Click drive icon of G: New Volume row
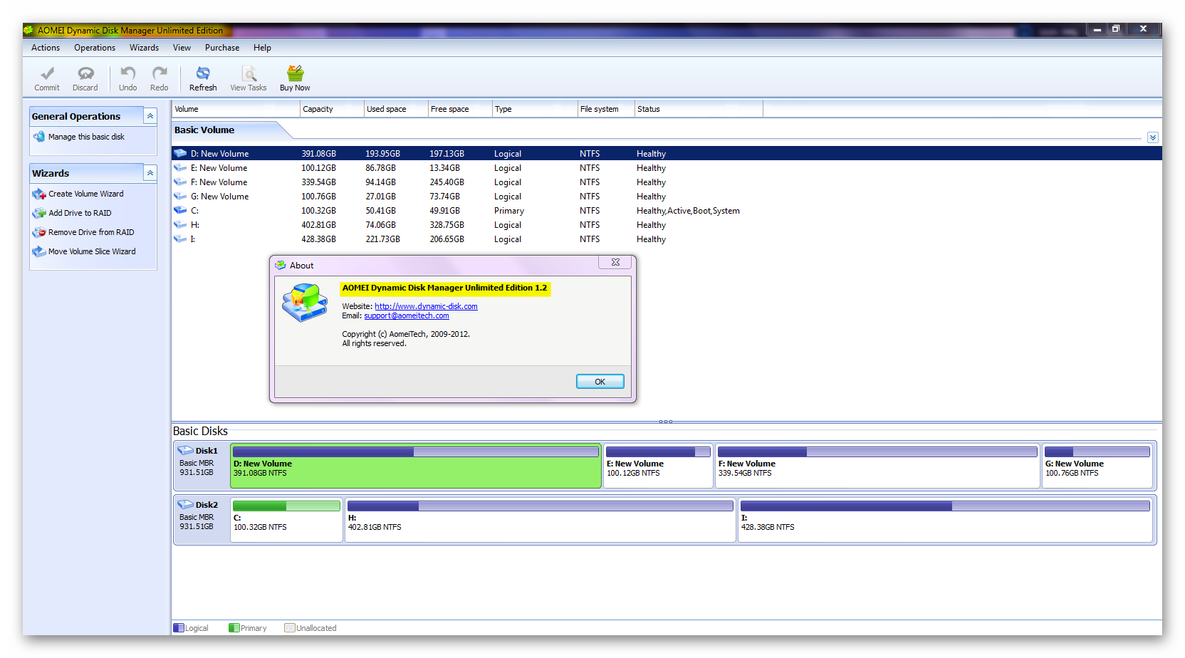This screenshot has width=1185, height=658. point(181,196)
